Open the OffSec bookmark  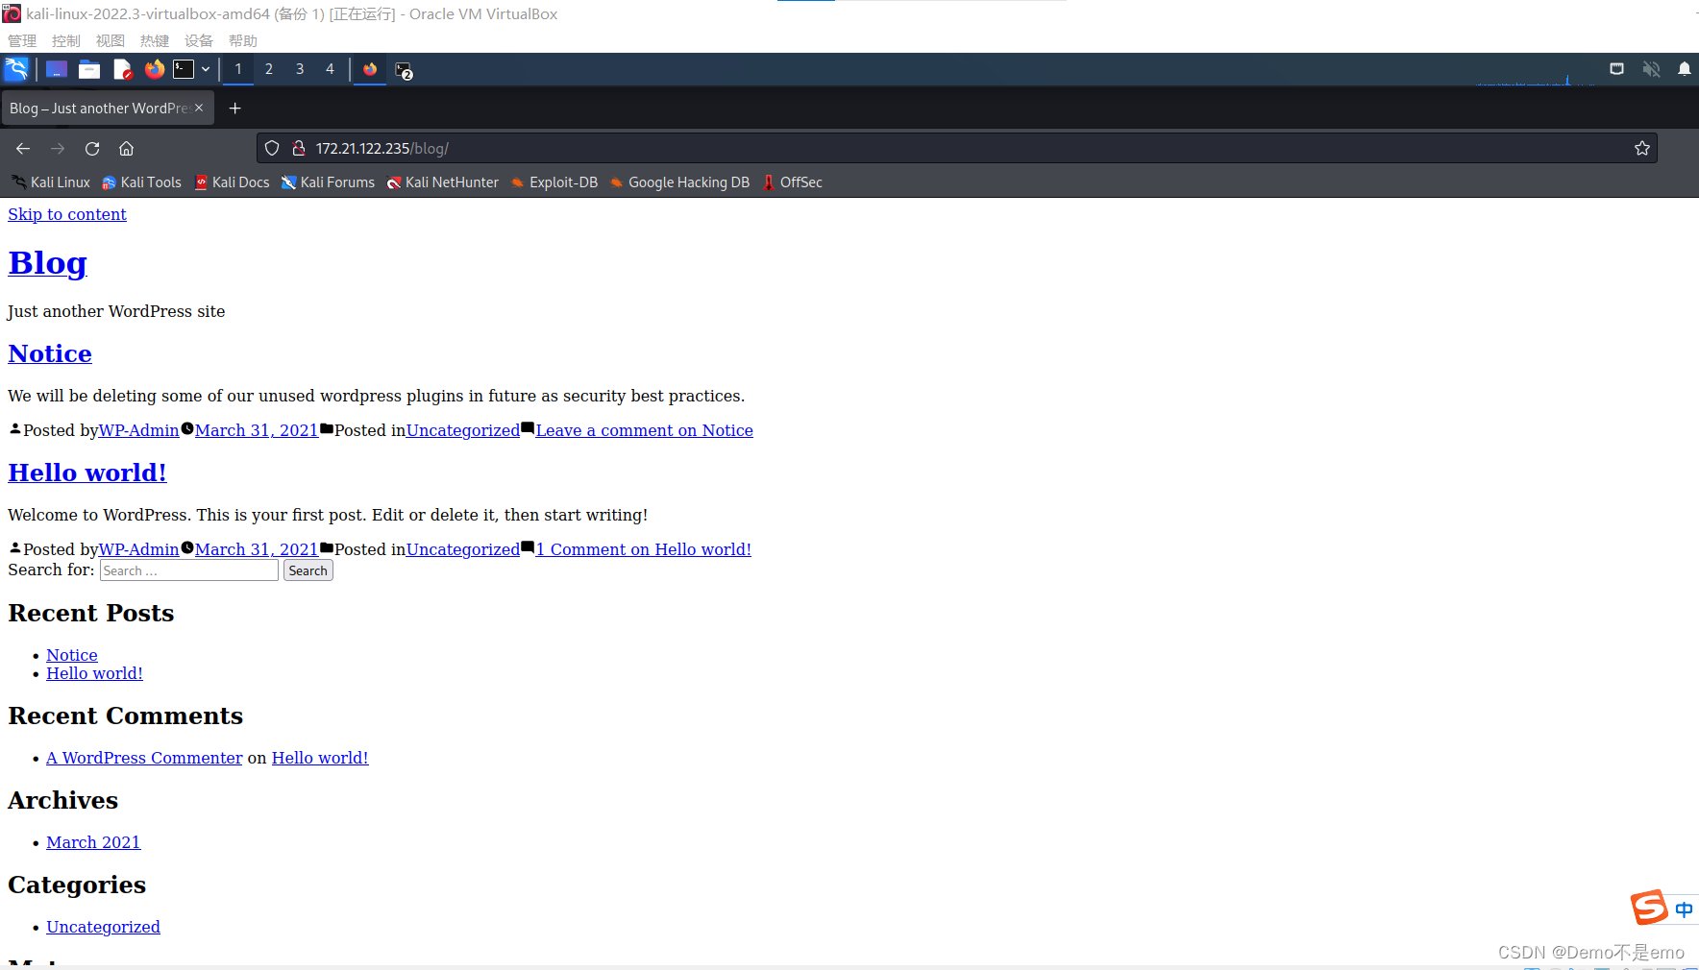(x=792, y=182)
